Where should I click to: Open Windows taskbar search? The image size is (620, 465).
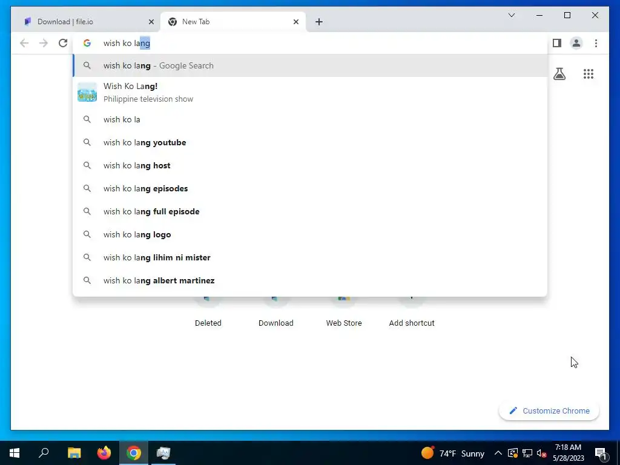(x=44, y=453)
